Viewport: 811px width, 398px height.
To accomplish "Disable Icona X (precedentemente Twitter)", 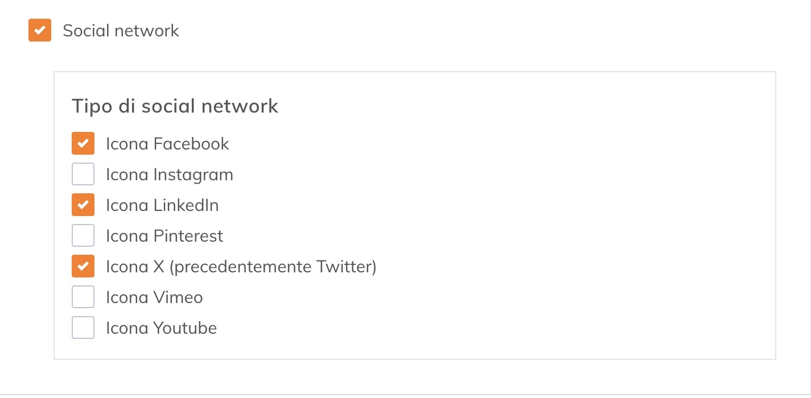I will point(83,266).
